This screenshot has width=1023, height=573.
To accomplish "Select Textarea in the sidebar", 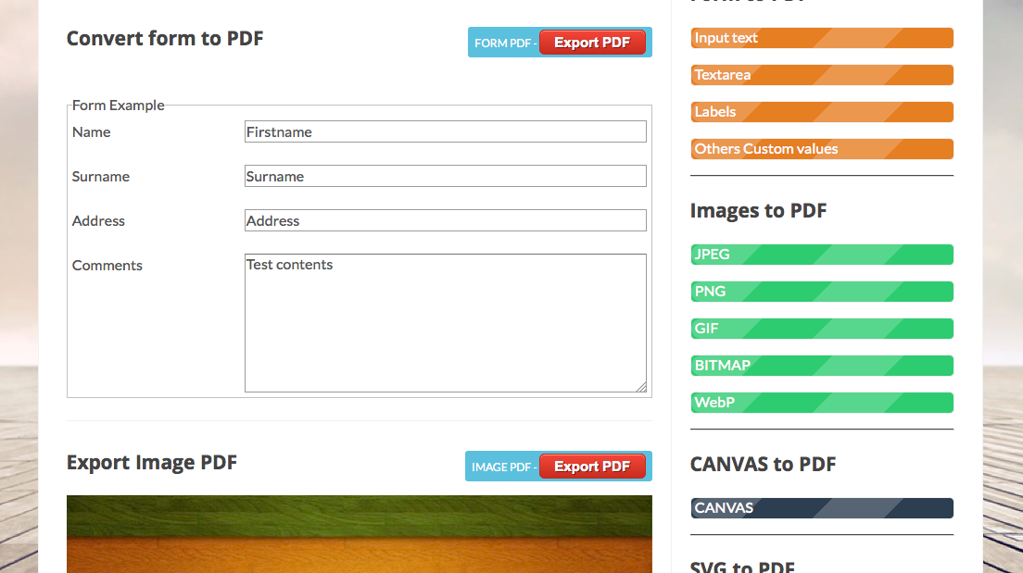I will 821,74.
